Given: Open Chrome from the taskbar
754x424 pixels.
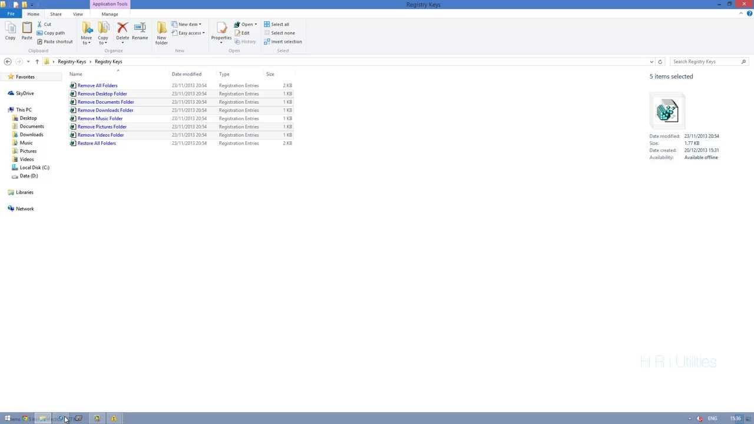Looking at the screenshot, I should pyautogui.click(x=25, y=419).
